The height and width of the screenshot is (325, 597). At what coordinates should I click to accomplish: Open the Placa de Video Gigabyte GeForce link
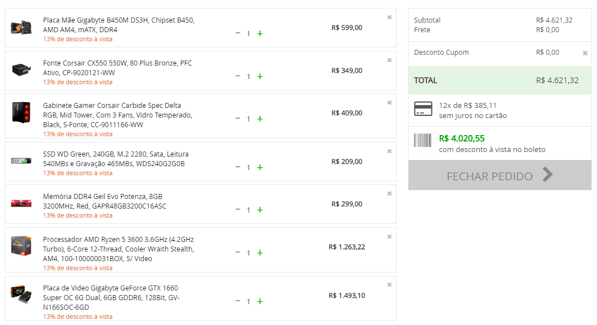pos(111,298)
